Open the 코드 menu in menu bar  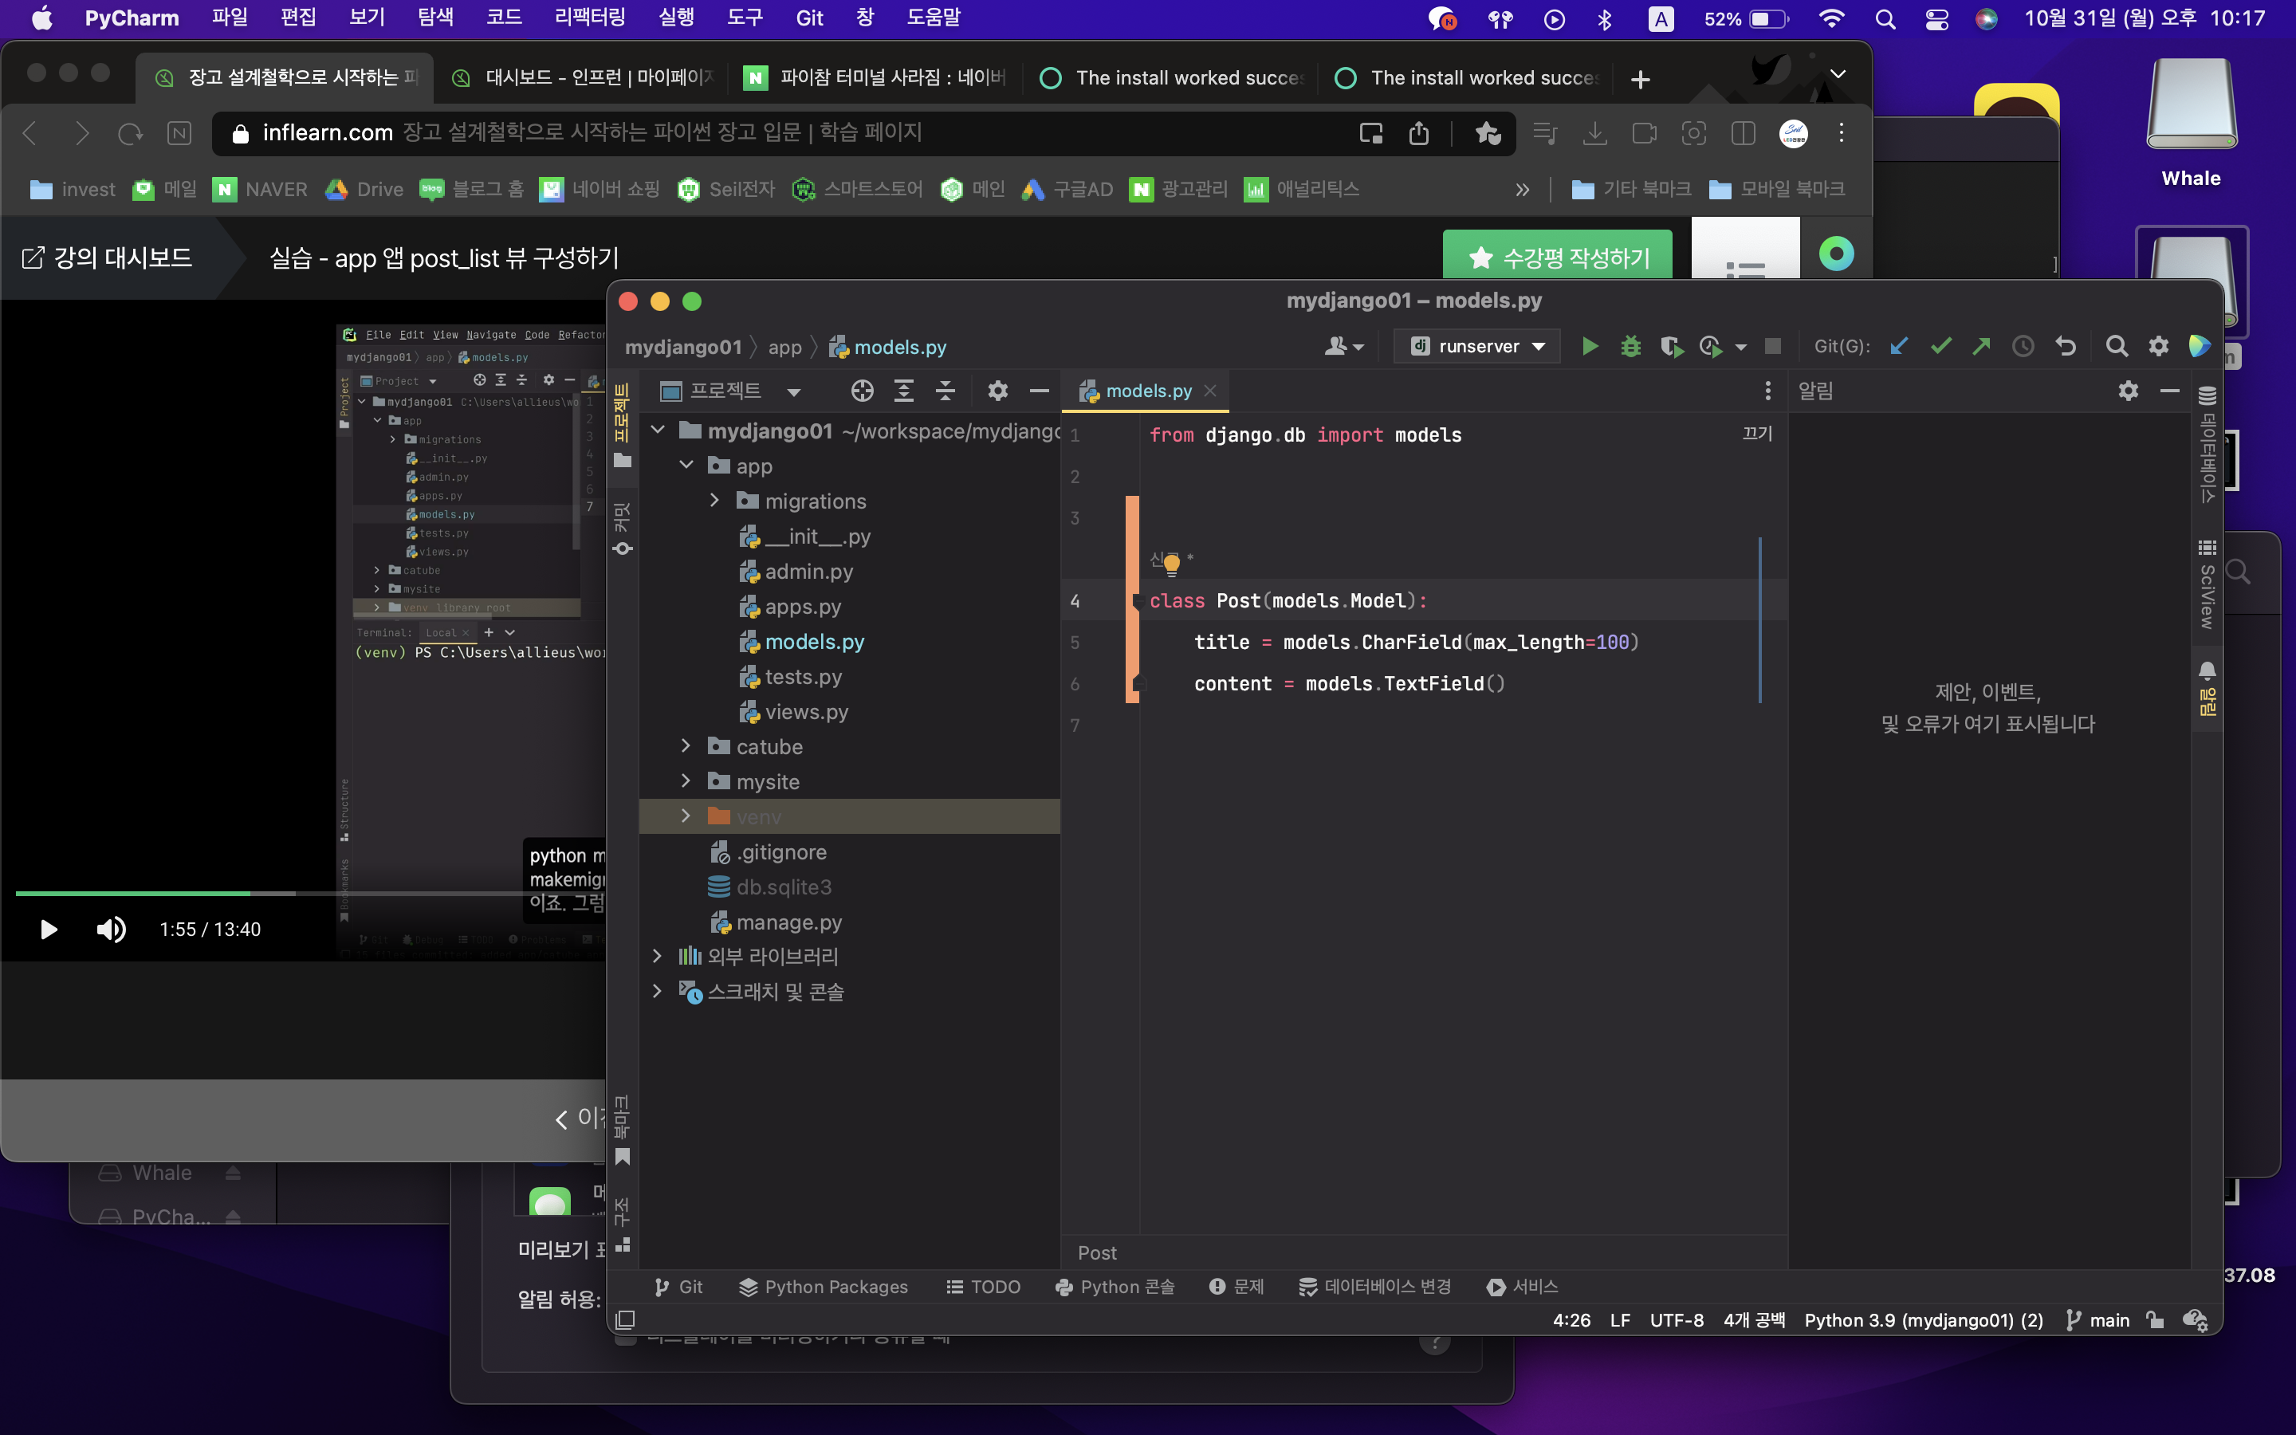pyautogui.click(x=504, y=18)
